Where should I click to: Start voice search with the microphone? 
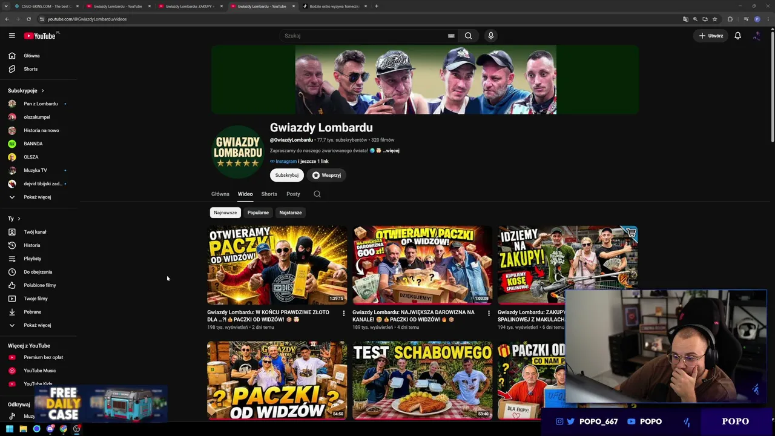click(x=491, y=36)
